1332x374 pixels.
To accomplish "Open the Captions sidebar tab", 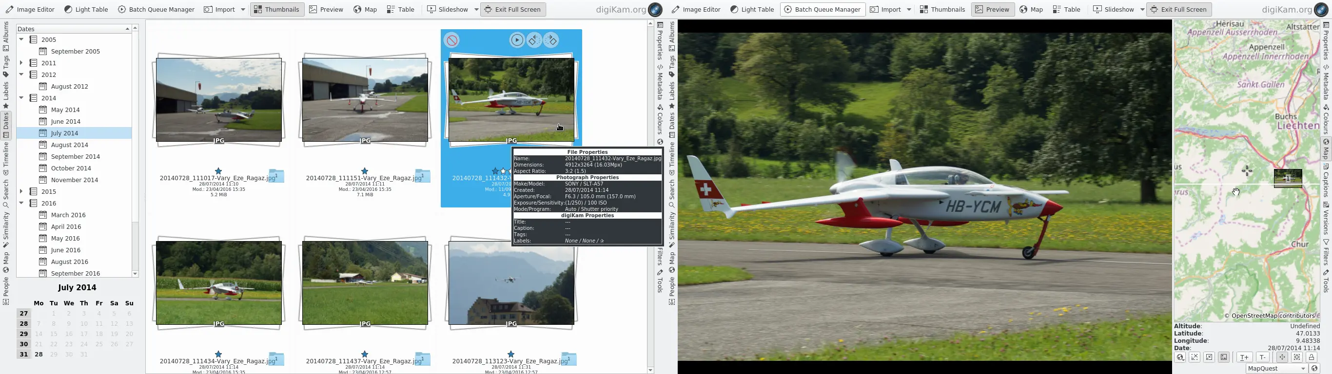I will pyautogui.click(x=1326, y=181).
